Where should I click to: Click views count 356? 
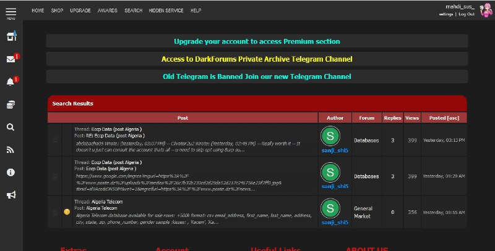coord(412,212)
